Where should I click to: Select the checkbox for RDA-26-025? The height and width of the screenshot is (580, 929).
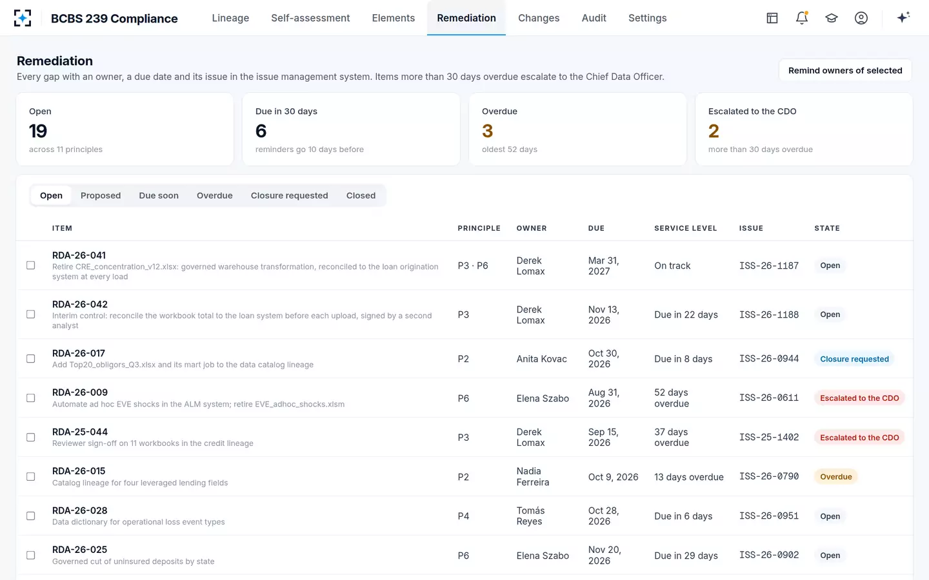(30, 555)
